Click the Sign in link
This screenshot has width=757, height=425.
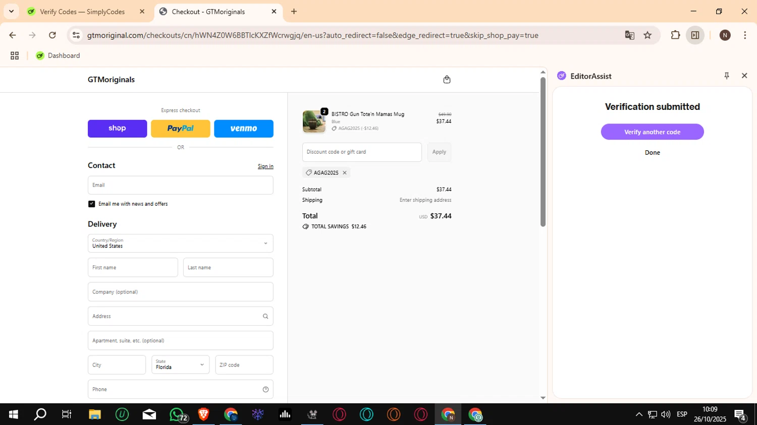tap(265, 166)
